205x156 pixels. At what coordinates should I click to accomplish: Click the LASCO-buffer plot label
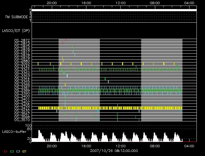13,131
